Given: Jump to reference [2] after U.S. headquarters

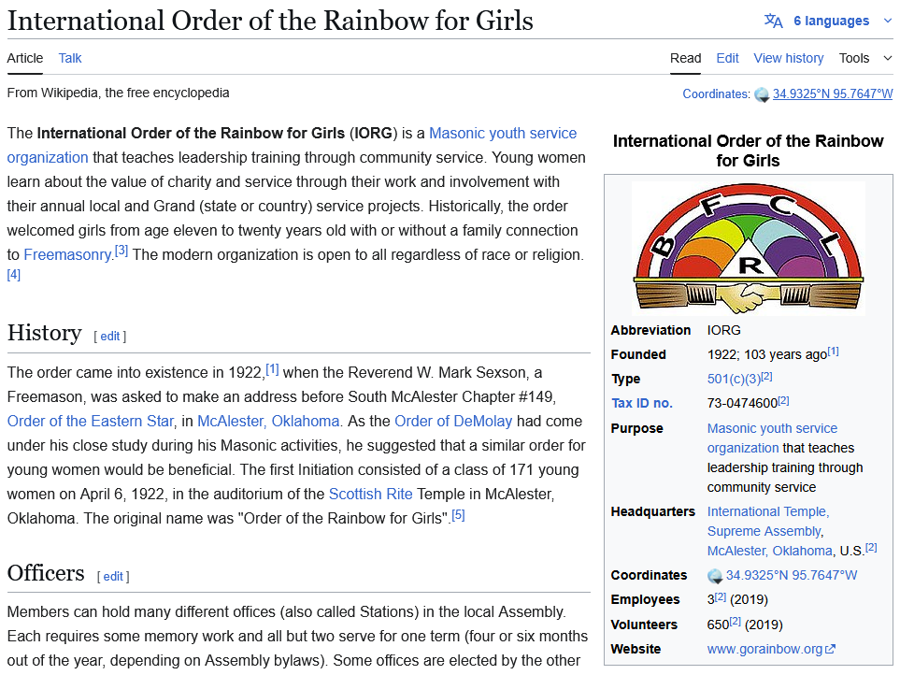Looking at the screenshot, I should tap(871, 548).
